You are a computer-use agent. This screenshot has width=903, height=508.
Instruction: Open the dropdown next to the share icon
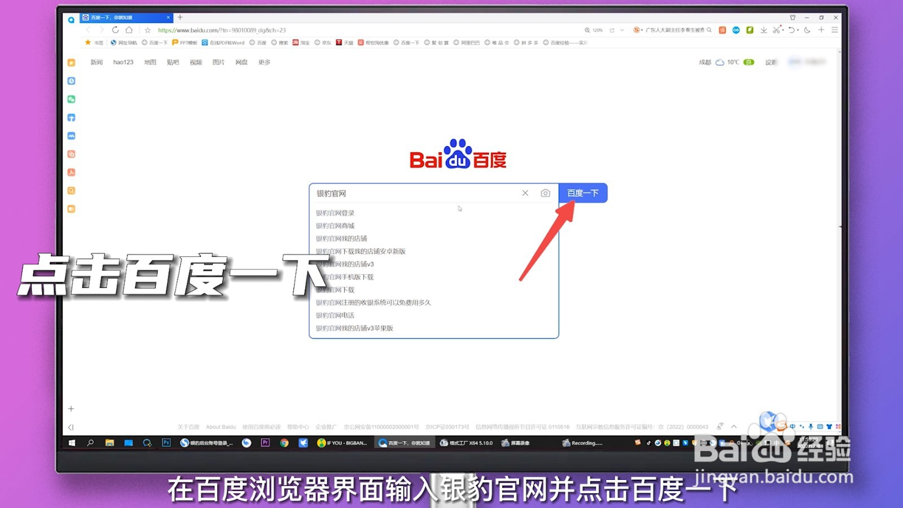(x=621, y=30)
